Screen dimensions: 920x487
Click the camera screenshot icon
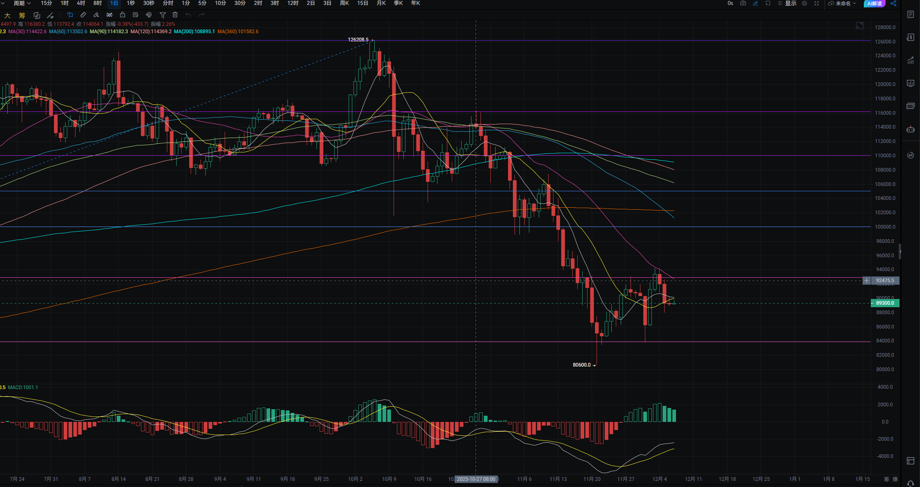click(x=743, y=3)
